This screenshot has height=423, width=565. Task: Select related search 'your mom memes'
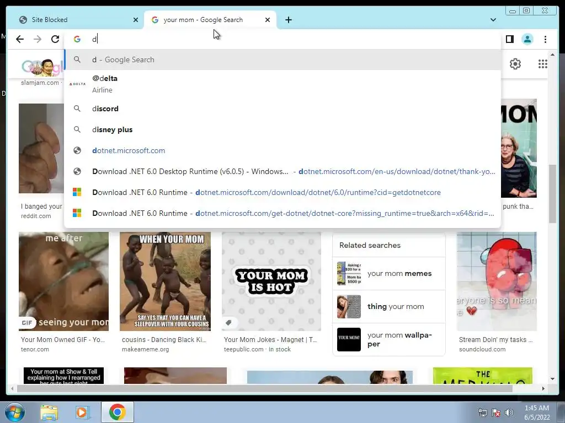click(389, 273)
